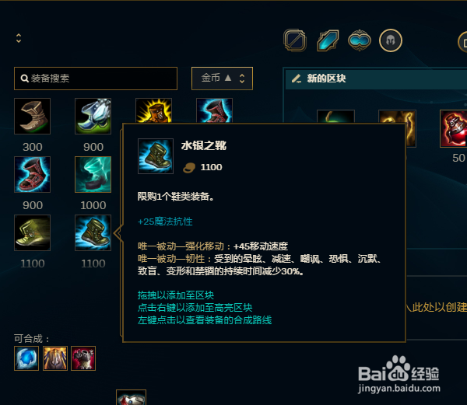Pick the 1100 gold yellow-green mobility boots
This screenshot has width=467, height=405.
pos(32,232)
